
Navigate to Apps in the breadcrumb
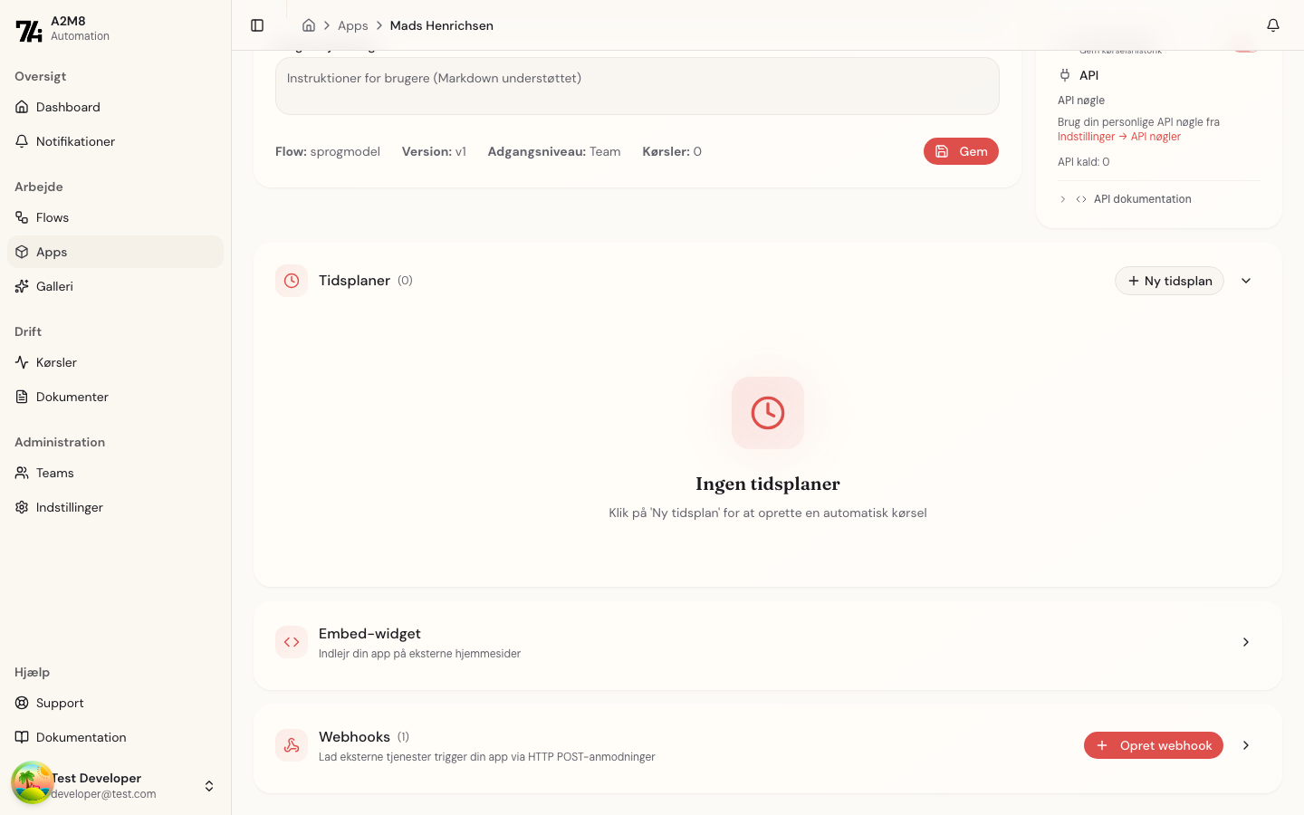coord(352,25)
